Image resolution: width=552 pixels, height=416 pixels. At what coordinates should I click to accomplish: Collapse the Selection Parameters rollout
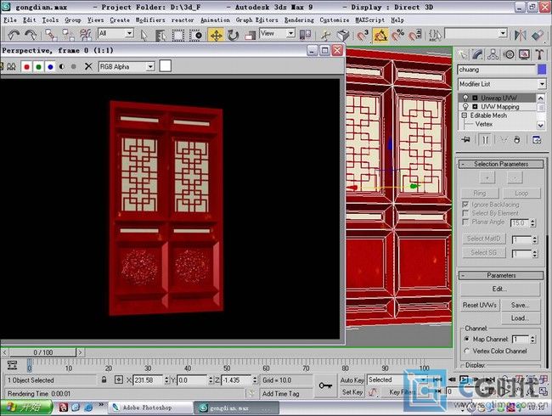click(x=501, y=164)
